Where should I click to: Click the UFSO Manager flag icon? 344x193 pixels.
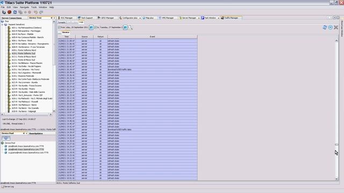pos(99,18)
